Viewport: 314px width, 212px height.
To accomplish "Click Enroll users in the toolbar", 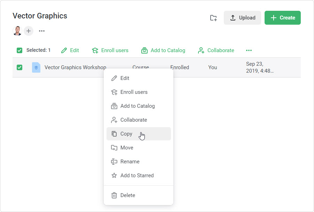I will (110, 50).
